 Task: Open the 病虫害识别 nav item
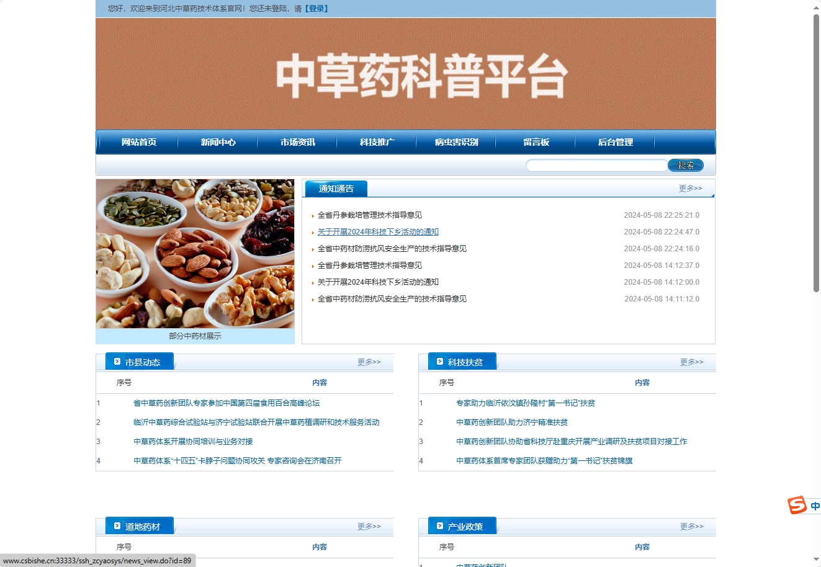(x=456, y=142)
